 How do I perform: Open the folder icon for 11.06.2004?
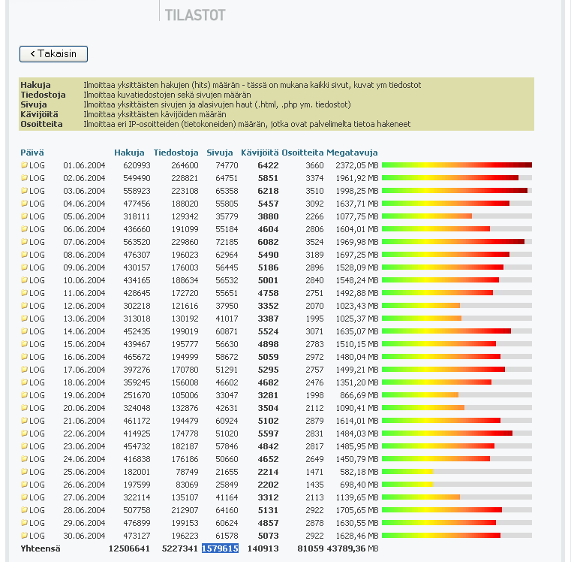(25, 293)
